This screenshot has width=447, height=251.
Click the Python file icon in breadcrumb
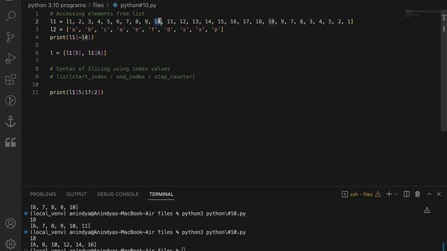115,5
